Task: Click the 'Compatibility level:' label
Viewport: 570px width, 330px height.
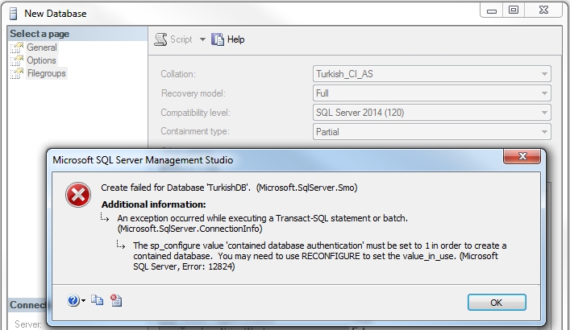Action: pyautogui.click(x=196, y=113)
